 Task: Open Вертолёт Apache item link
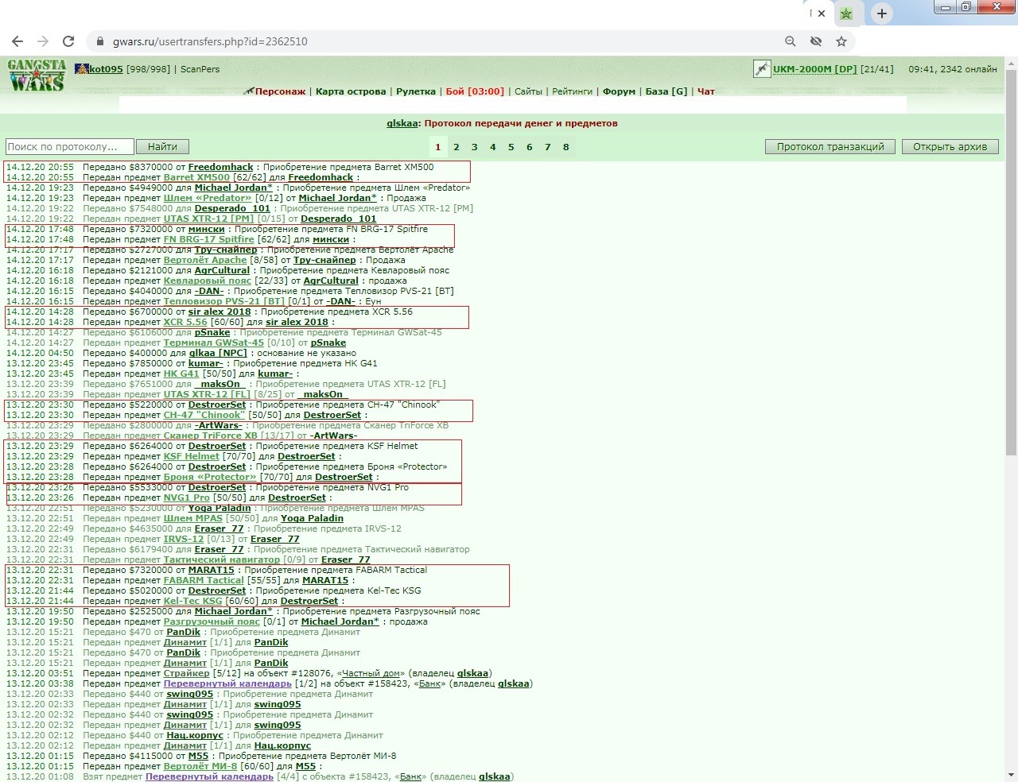[x=205, y=260]
